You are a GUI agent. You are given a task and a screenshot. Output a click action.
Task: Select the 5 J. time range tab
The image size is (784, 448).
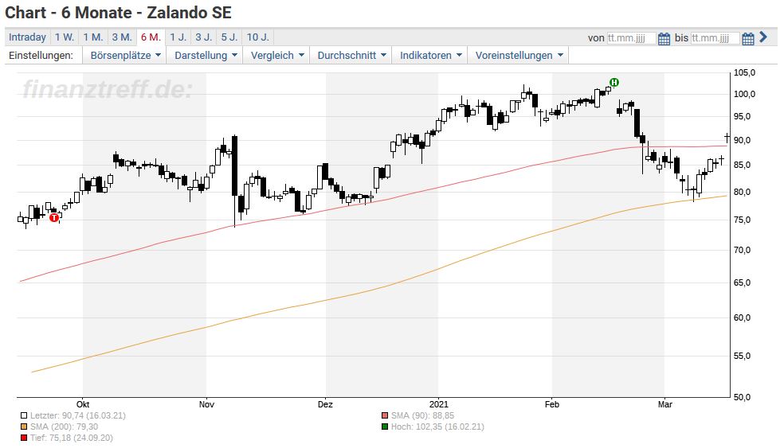coord(229,37)
